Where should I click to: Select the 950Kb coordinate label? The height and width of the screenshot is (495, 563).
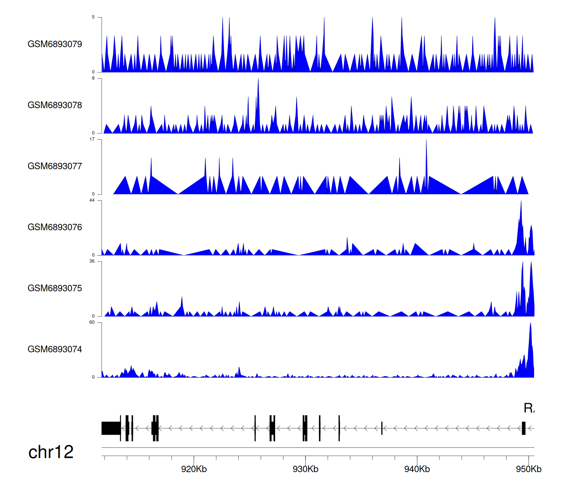pos(528,469)
